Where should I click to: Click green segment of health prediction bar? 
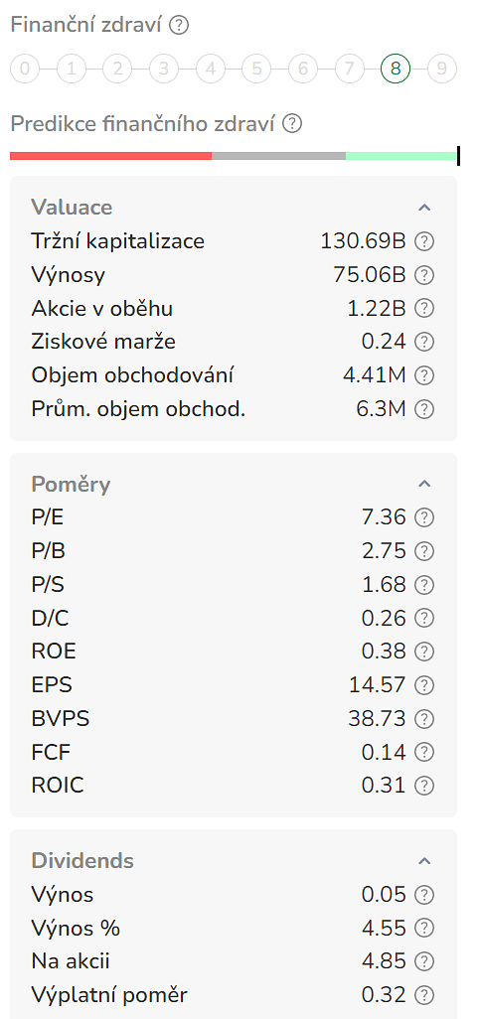[400, 156]
